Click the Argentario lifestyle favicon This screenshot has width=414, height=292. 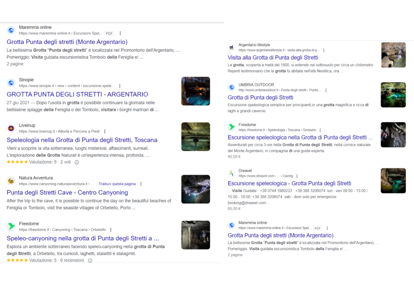[x=231, y=48]
